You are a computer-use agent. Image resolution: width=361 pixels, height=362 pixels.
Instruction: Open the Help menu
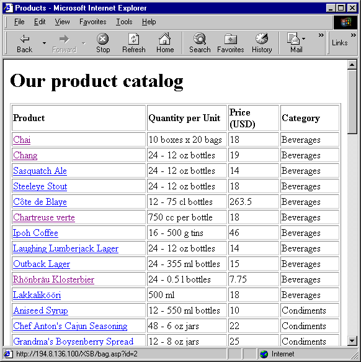pos(149,22)
